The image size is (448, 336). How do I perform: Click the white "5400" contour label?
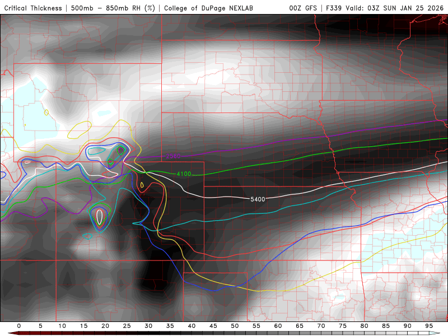(258, 199)
